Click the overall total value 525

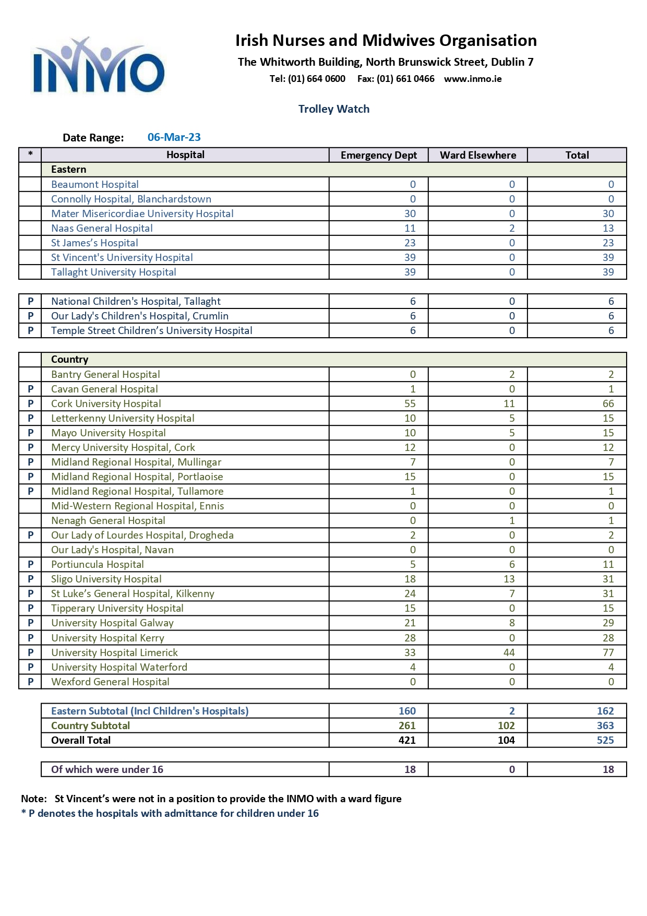[x=605, y=740]
